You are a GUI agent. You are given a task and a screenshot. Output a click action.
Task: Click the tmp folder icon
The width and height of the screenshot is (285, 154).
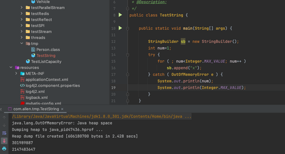click(x=28, y=44)
